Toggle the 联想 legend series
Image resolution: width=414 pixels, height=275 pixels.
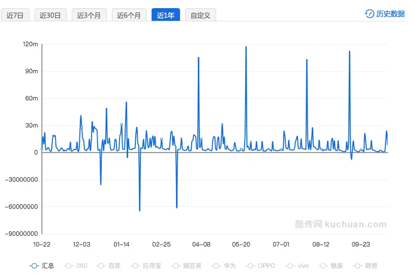(365, 266)
